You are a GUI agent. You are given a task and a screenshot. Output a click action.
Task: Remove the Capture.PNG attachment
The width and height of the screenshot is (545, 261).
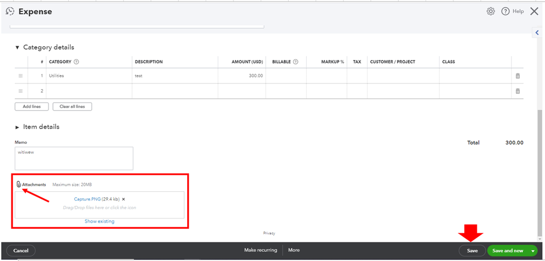tap(123, 199)
